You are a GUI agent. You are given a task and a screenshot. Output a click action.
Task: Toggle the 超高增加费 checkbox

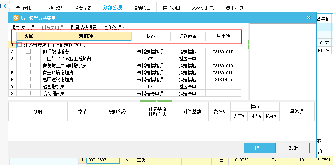point(28,87)
